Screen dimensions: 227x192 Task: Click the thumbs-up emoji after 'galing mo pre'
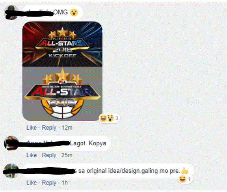184,171
